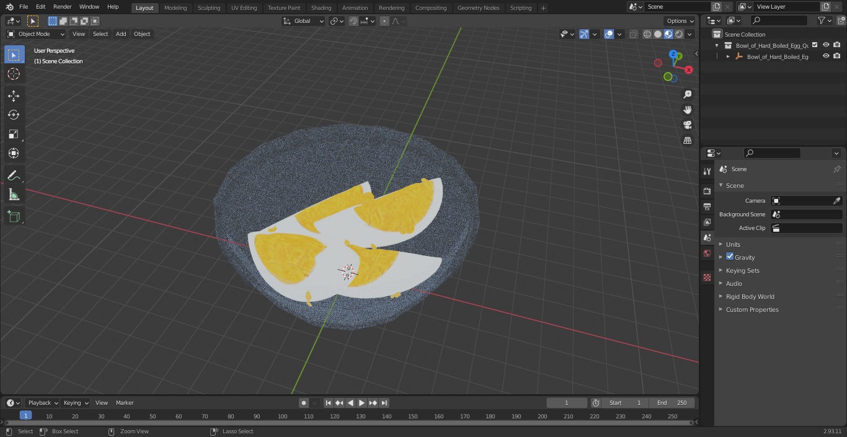Click the current frame number field

coord(566,403)
